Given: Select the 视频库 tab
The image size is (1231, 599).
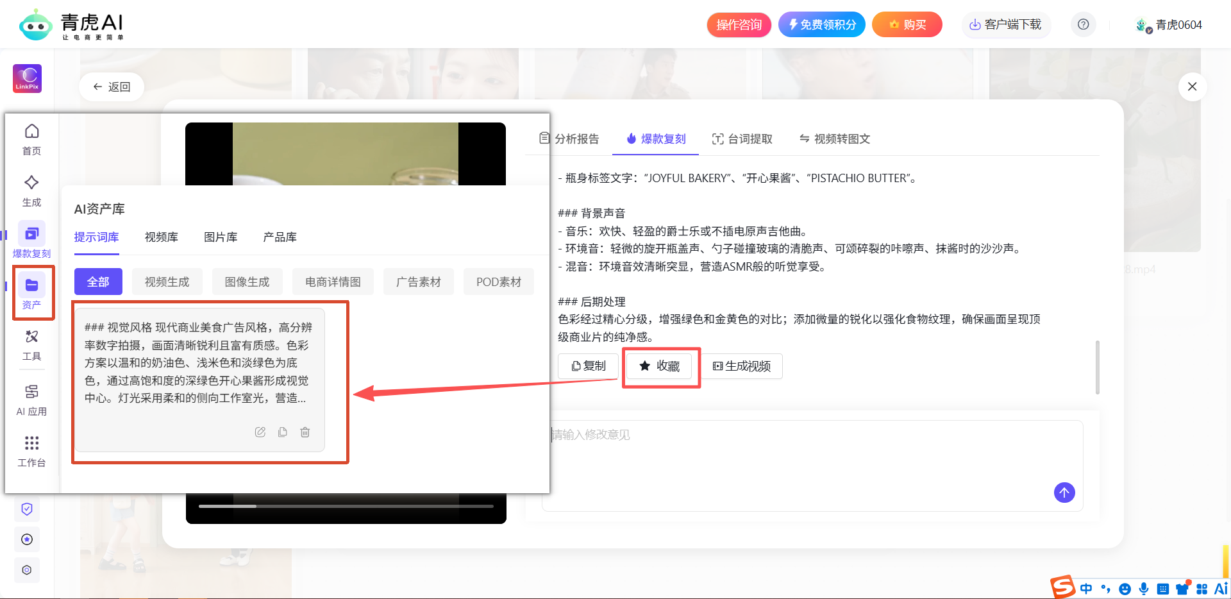Looking at the screenshot, I should [162, 237].
